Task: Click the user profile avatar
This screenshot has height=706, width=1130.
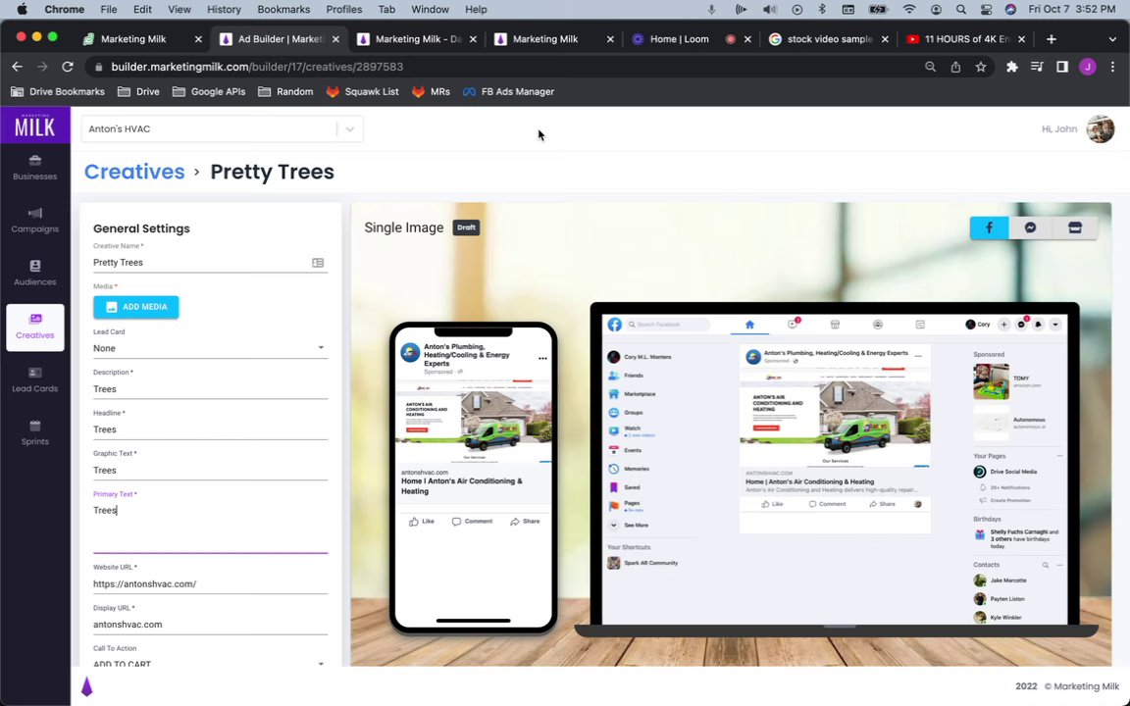Action: tap(1100, 129)
